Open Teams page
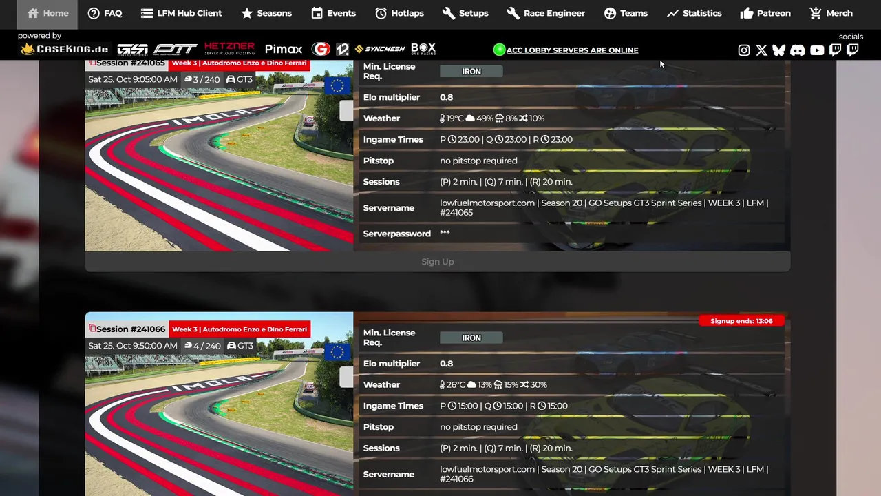This screenshot has height=496, width=881. coord(626,13)
